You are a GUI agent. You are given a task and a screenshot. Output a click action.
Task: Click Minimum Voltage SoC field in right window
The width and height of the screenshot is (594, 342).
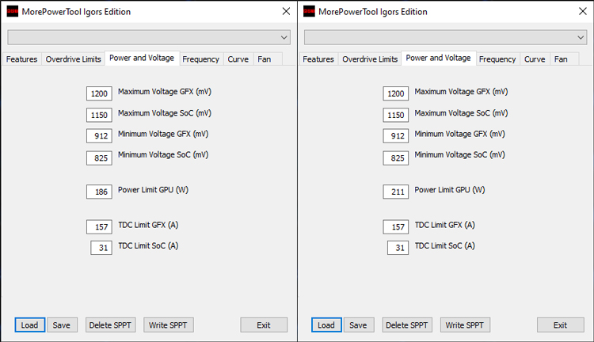396,158
